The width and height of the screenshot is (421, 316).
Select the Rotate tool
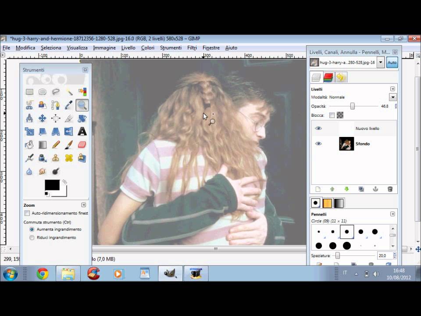coord(82,118)
